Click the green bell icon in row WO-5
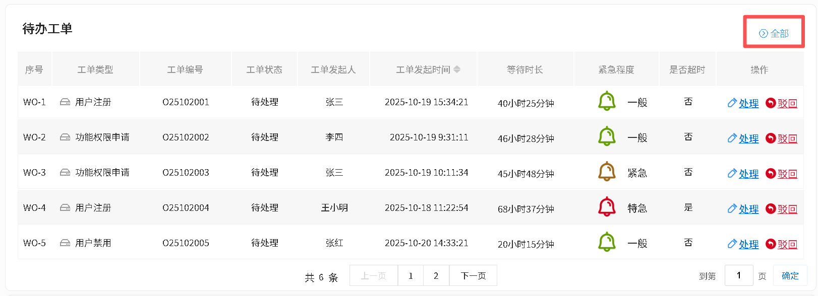The image size is (818, 296). pos(607,242)
